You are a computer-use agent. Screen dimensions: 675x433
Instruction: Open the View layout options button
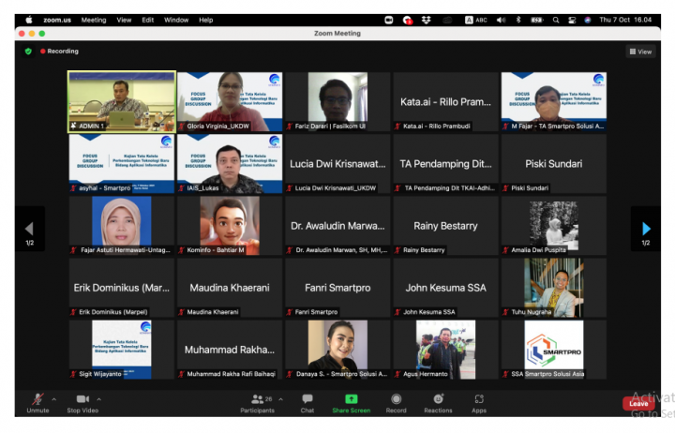[640, 52]
